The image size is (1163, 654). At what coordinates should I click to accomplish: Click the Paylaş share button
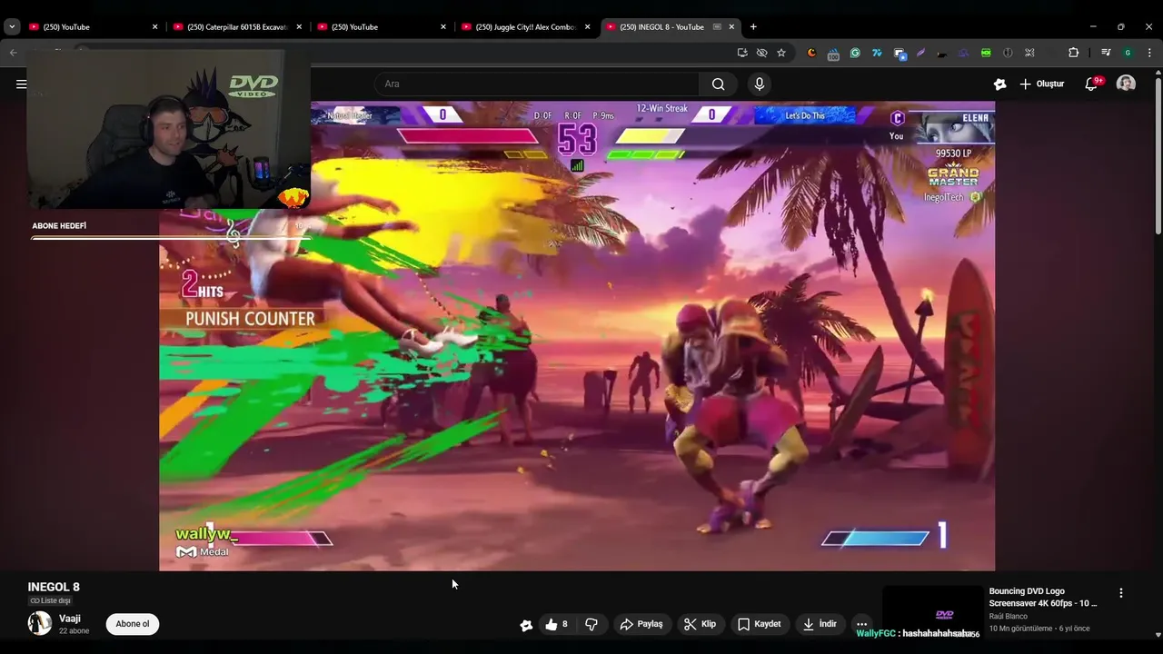[641, 624]
